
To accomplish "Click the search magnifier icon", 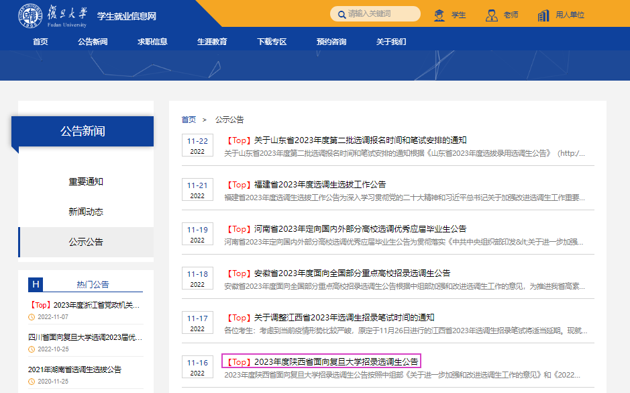I will [x=340, y=14].
